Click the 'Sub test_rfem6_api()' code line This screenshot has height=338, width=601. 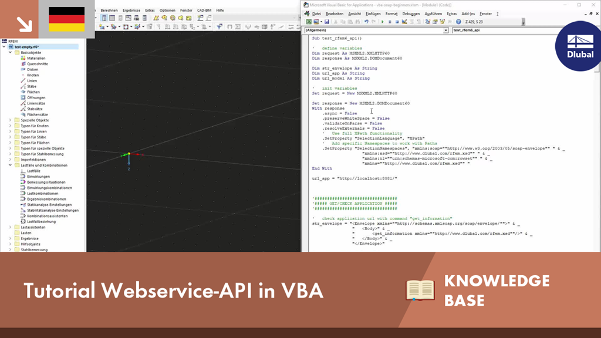(336, 38)
